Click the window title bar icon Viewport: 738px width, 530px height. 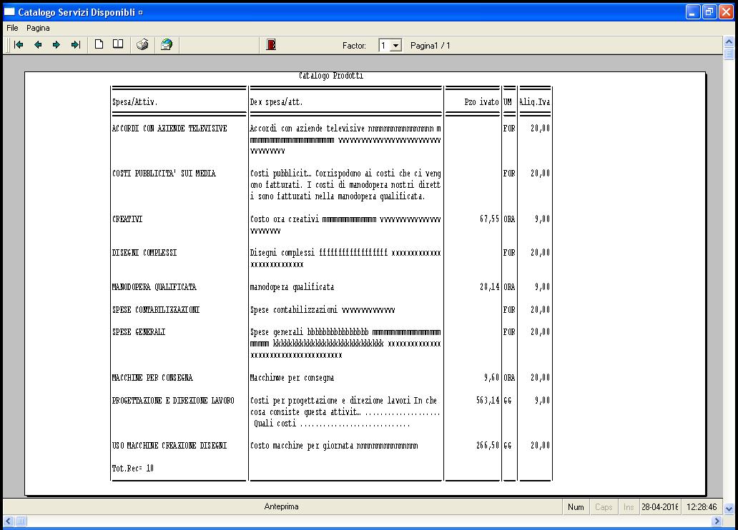click(x=9, y=11)
